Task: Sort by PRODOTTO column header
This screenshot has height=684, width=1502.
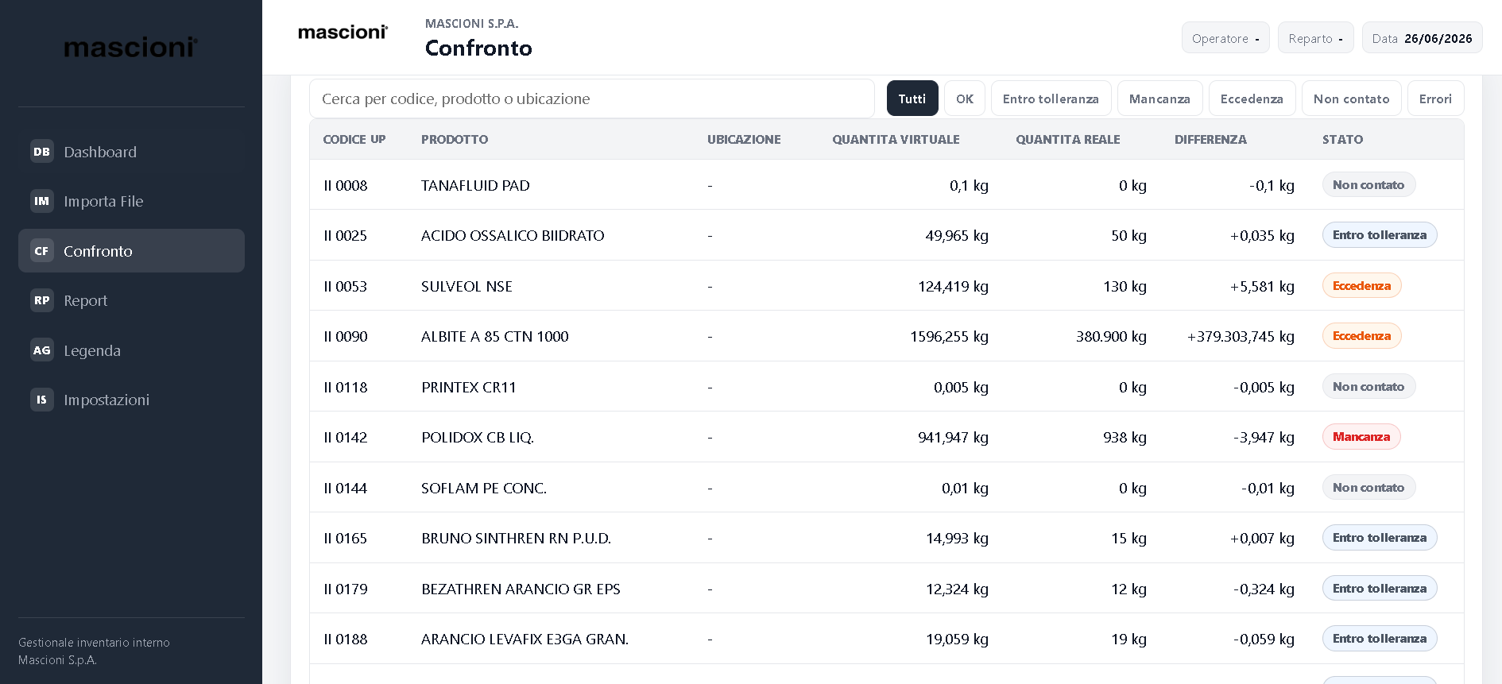Action: (455, 139)
